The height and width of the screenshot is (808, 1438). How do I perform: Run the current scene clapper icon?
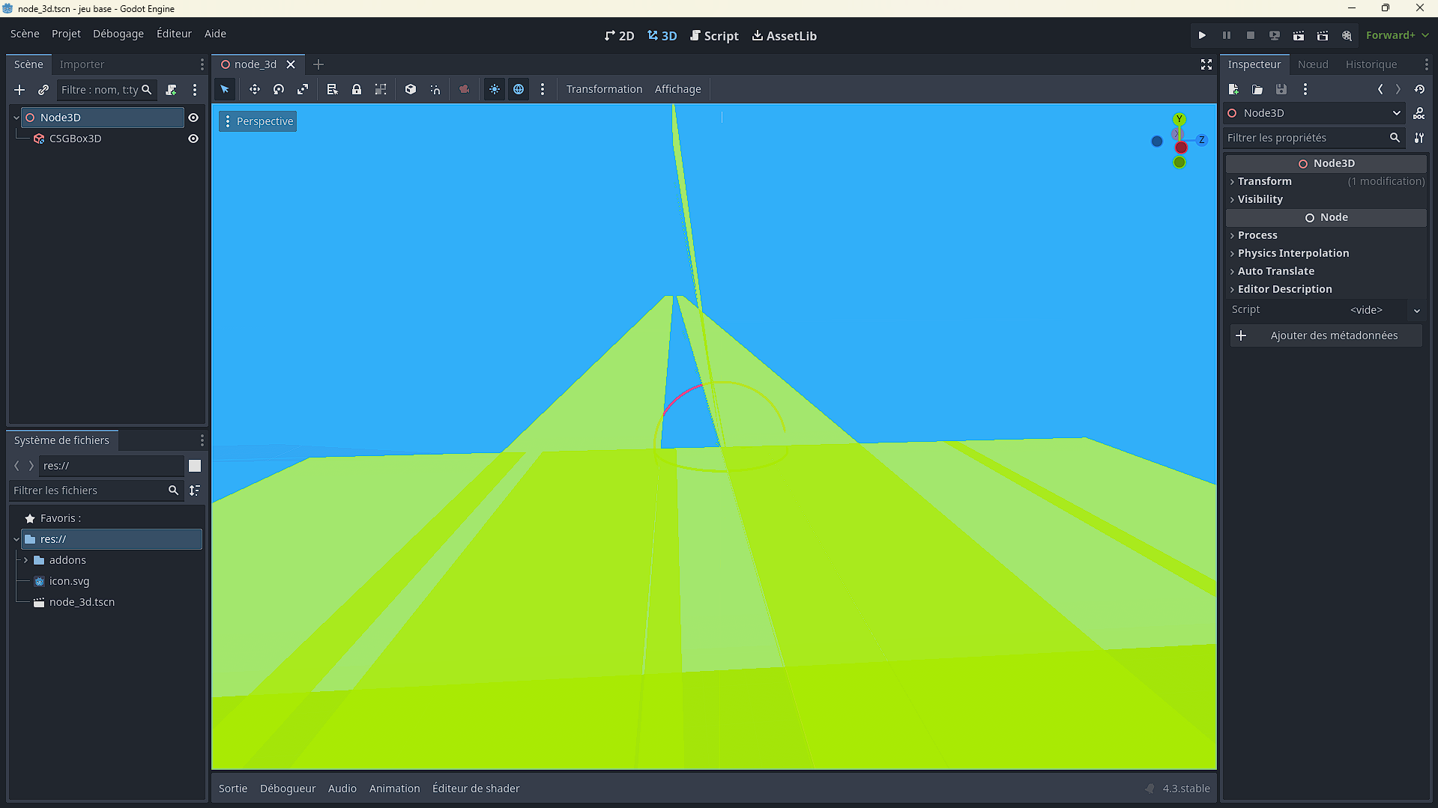pos(1299,35)
